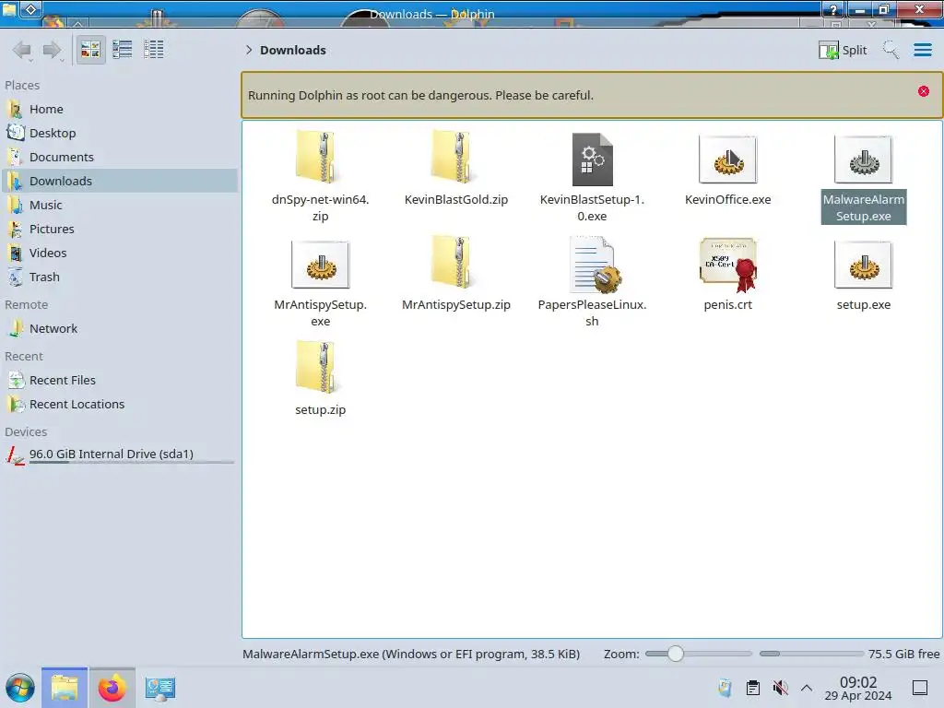This screenshot has width=944, height=708.
Task: Click the Split view button
Action: (843, 50)
